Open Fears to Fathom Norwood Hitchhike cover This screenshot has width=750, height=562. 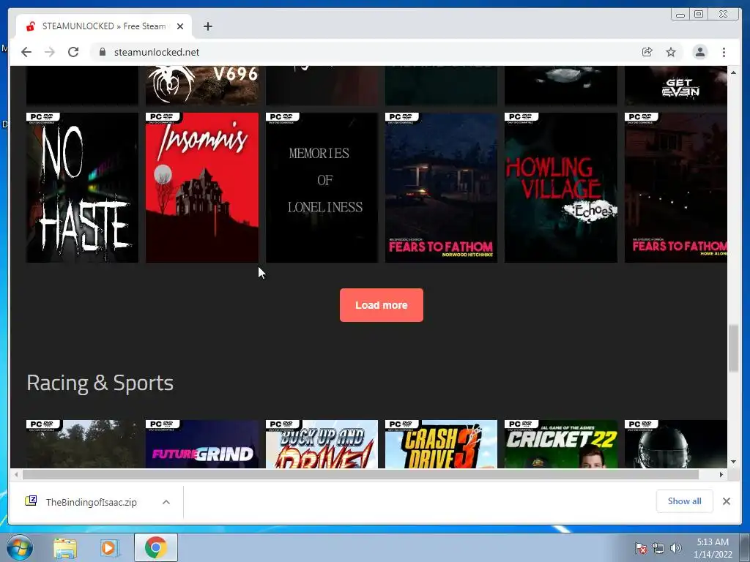(441, 187)
